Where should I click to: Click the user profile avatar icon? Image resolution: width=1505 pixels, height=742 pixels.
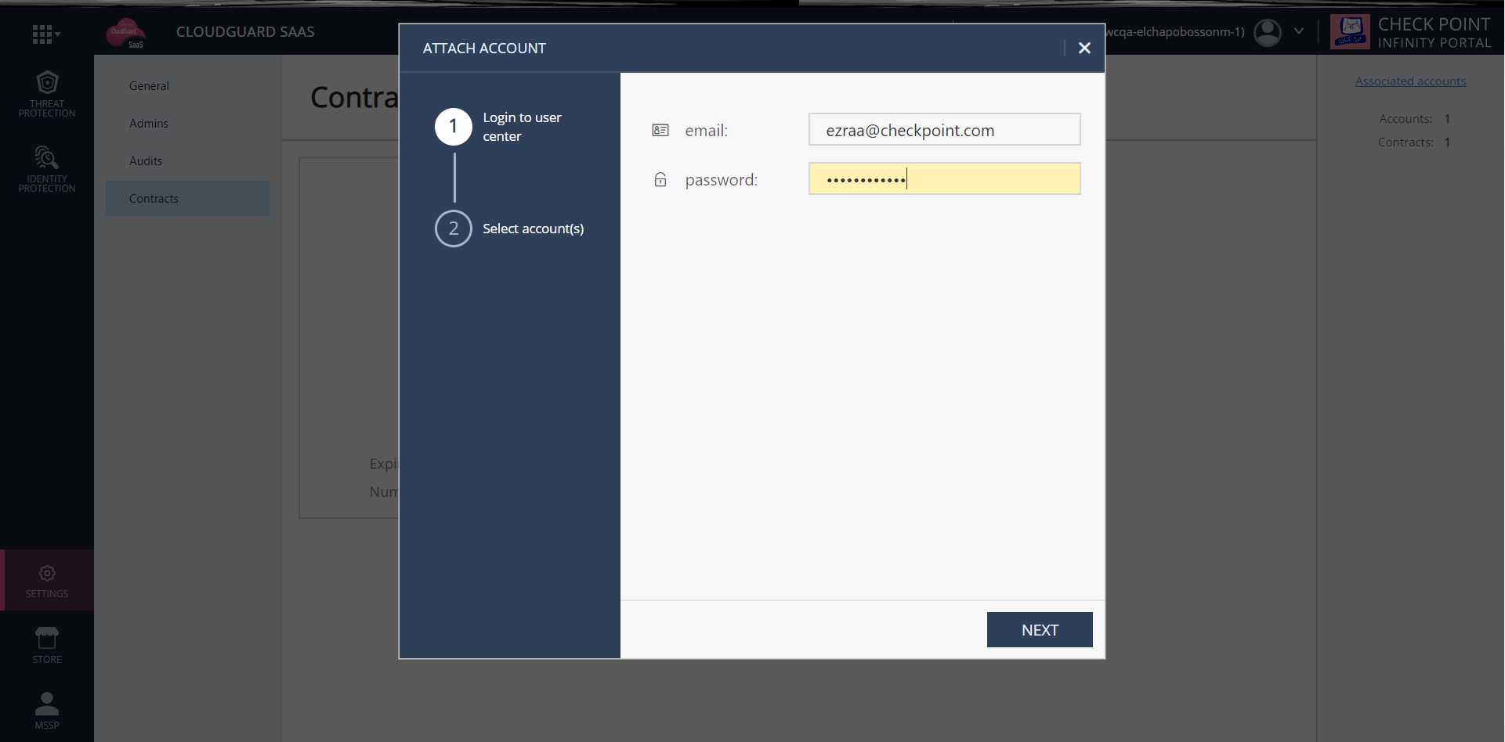point(1268,32)
